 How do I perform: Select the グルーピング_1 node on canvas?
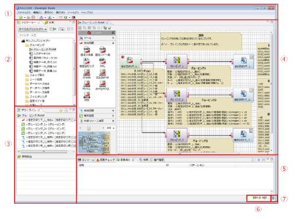click(177, 62)
